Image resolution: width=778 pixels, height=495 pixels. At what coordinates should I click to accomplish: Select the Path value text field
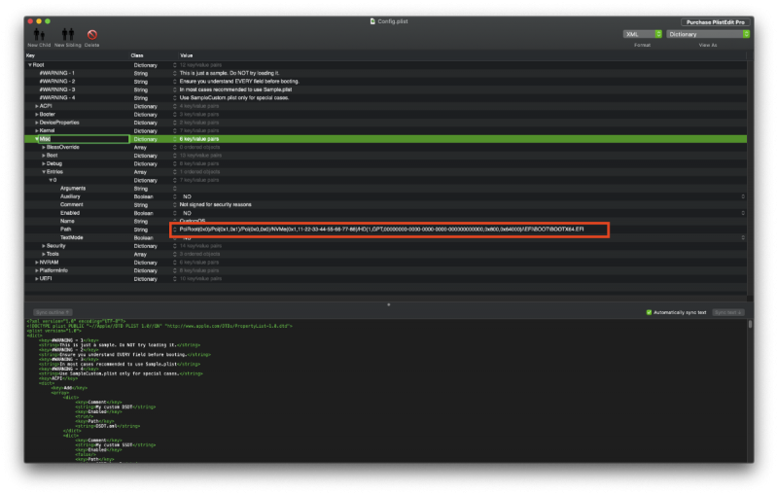[x=389, y=230]
